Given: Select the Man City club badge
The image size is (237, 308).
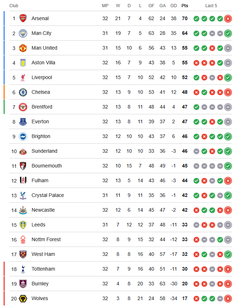Looking at the screenshot, I should coord(22,33).
